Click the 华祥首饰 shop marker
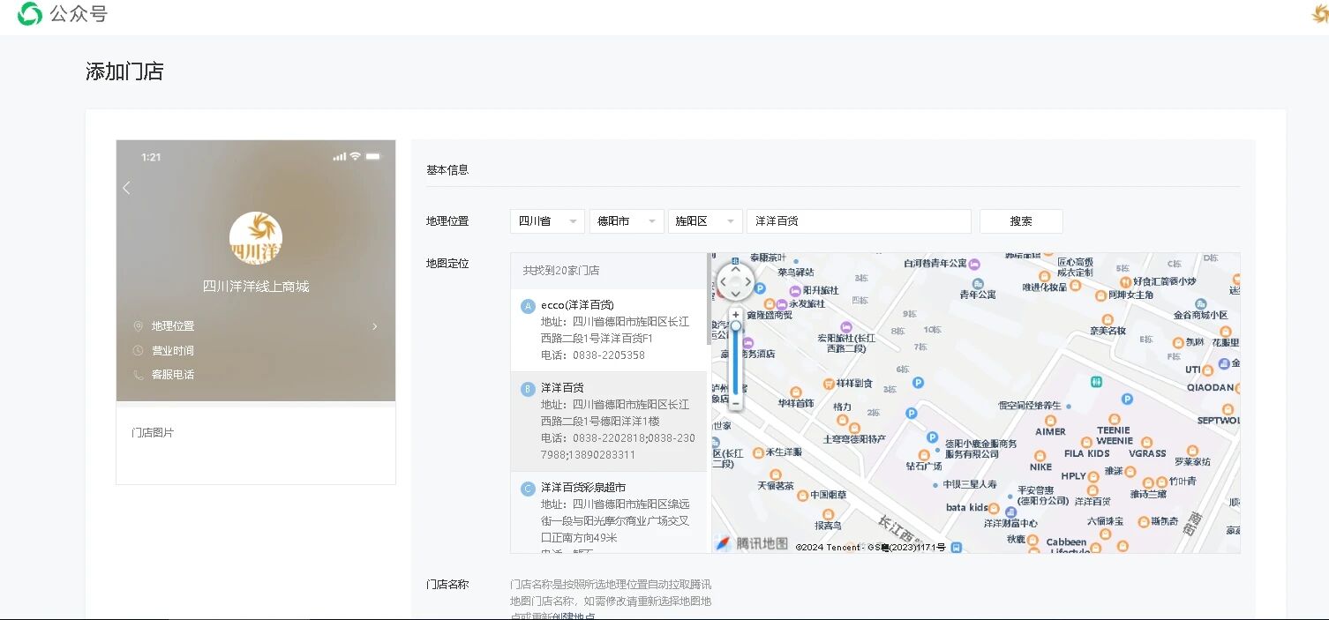1329x620 pixels. (795, 392)
